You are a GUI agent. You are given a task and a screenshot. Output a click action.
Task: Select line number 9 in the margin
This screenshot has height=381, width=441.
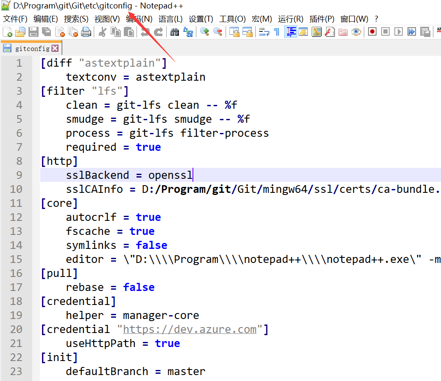(20, 175)
